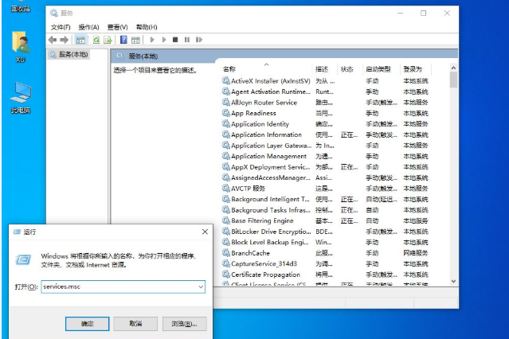509x339 pixels.
Task: Click the Pause Service toolbar icon
Action: [187, 39]
